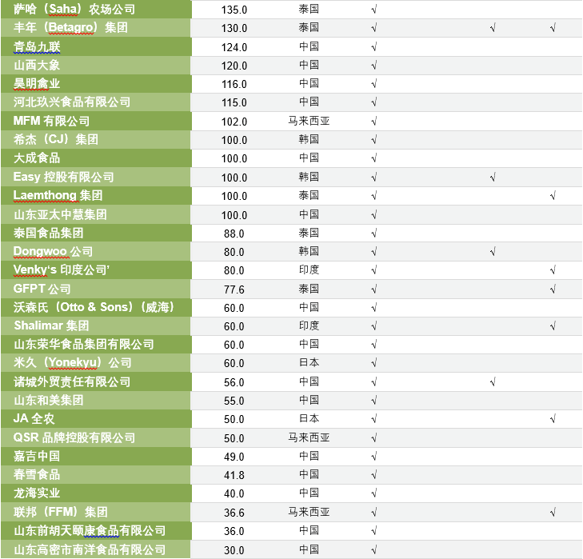Select 韩国 in the 希杰（CJ）集团 row

pyautogui.click(x=309, y=139)
